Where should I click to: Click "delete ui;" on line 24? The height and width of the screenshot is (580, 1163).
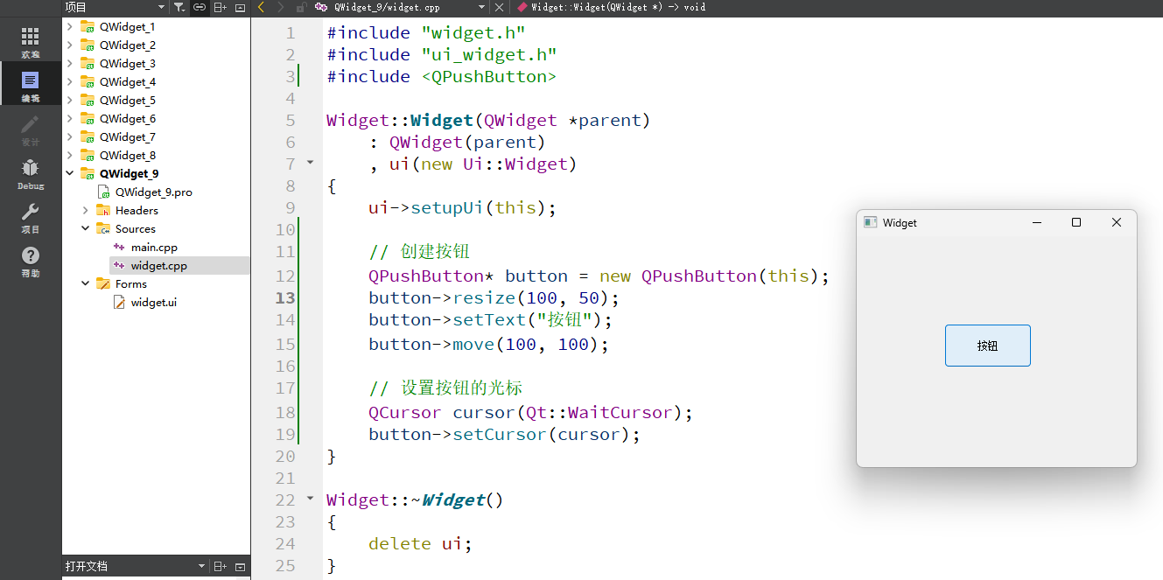tap(421, 543)
